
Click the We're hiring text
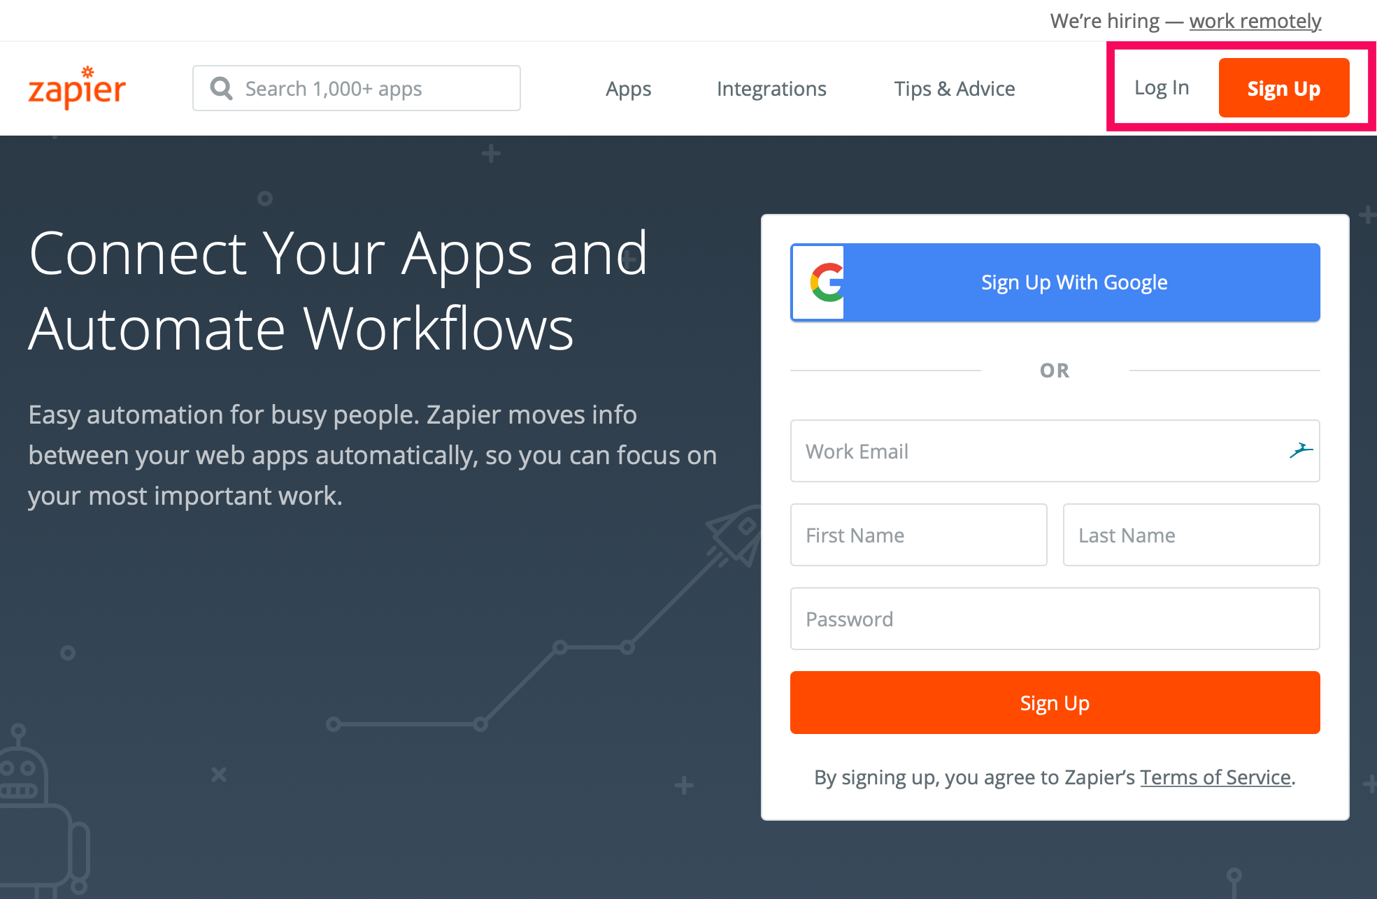pos(1105,21)
